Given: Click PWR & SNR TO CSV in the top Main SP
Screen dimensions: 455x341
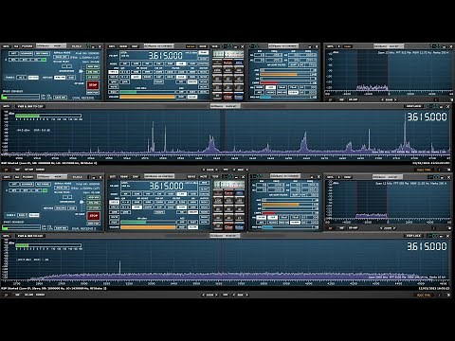Looking at the screenshot, I should 30,106.
